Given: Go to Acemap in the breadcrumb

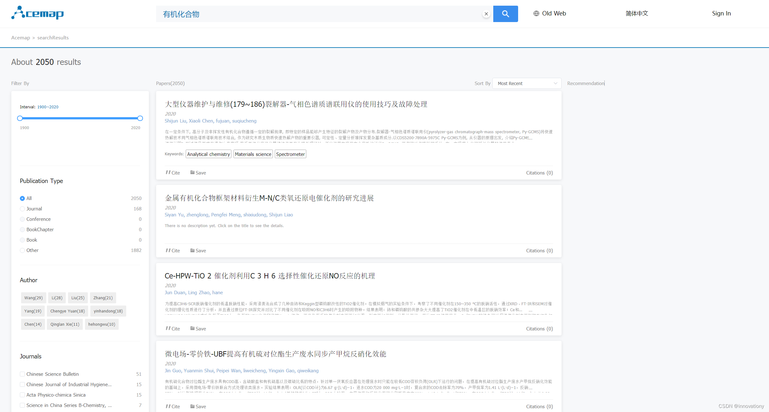Looking at the screenshot, I should (x=21, y=38).
